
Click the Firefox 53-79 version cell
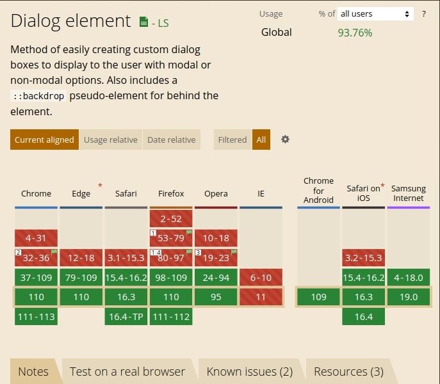[171, 238]
